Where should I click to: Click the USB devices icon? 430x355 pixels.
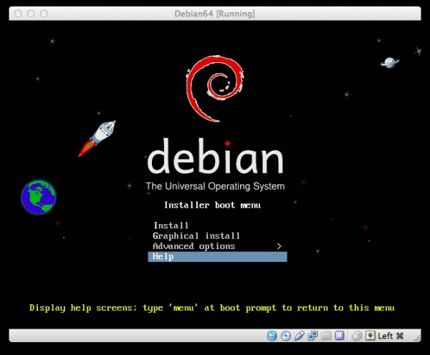point(299,336)
